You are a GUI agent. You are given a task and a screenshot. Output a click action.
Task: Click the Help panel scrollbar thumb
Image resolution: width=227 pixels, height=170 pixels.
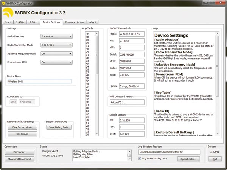coord(217,66)
